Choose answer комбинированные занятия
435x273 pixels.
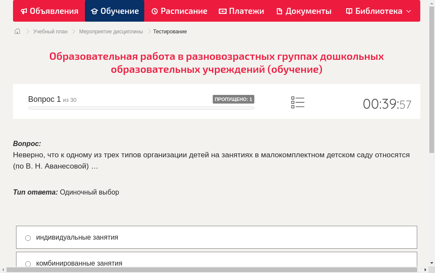[x=80, y=263]
